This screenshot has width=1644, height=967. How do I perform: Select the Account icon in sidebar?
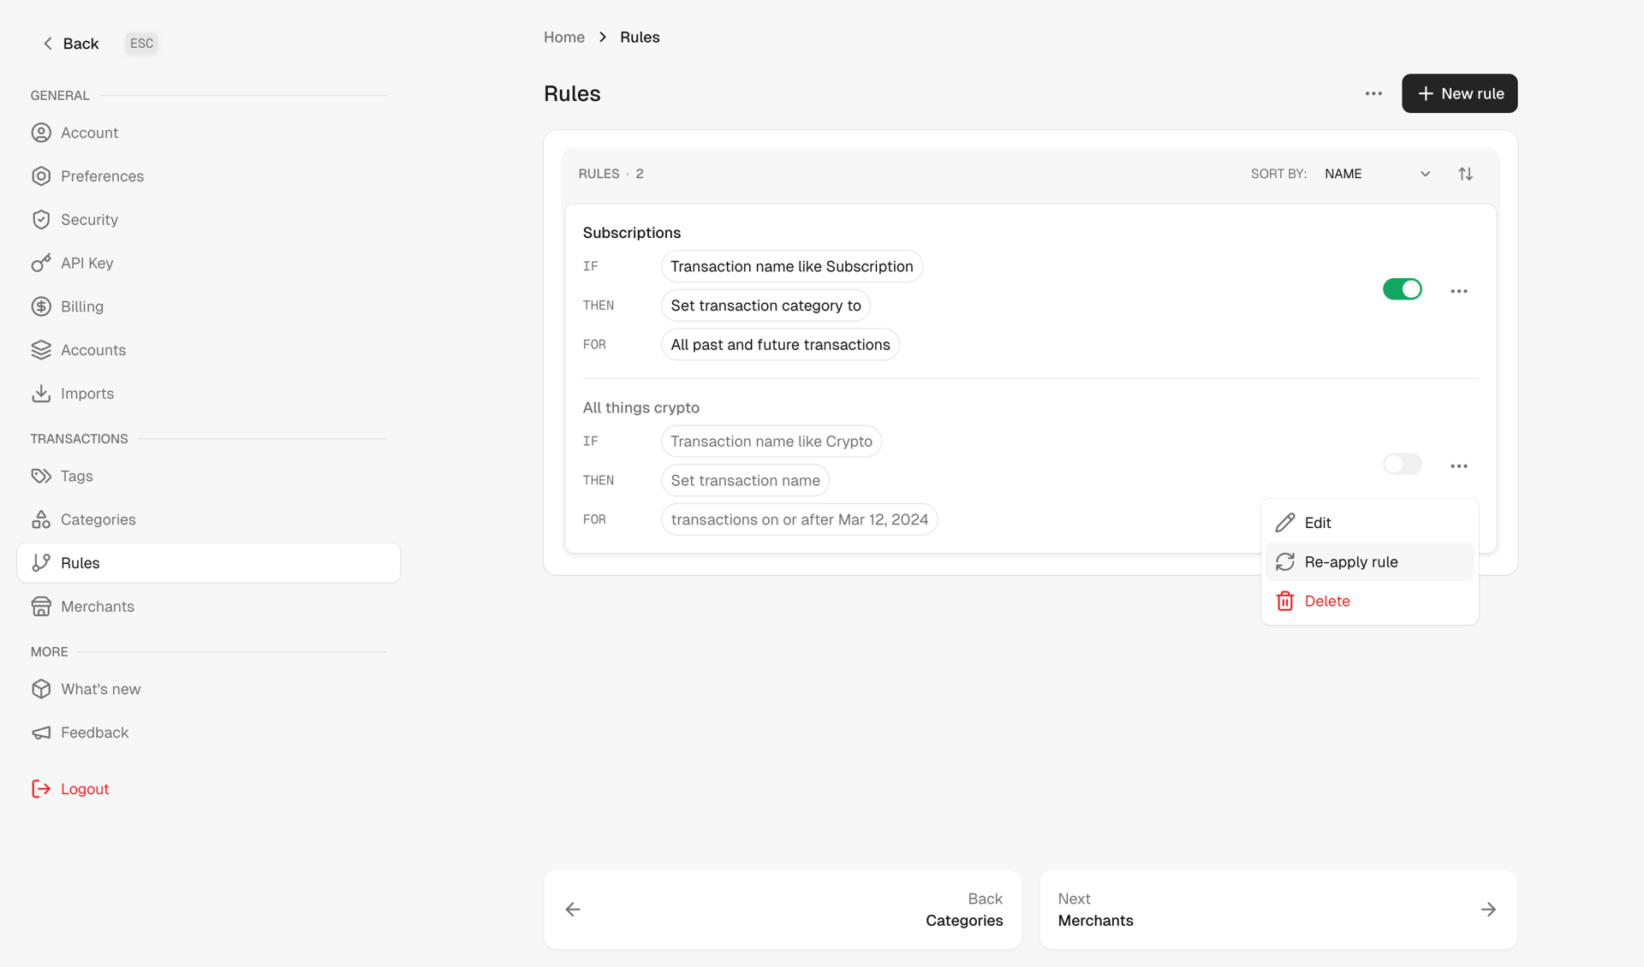(42, 133)
